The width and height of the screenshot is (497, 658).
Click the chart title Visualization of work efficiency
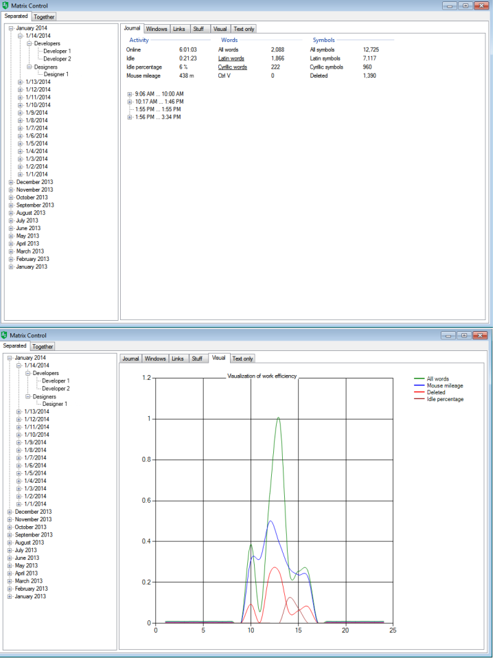[262, 376]
